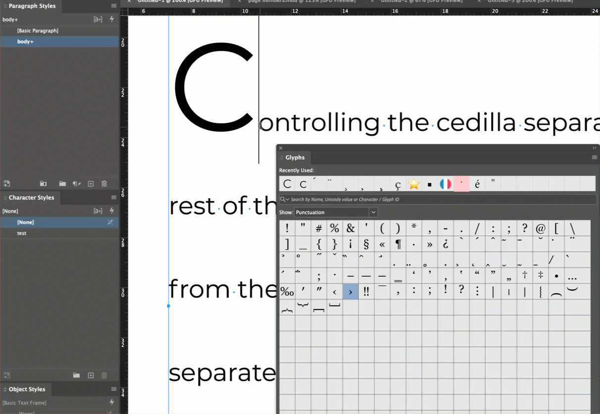Create new style group in Paragraph Styles
The image size is (600, 414).
coord(62,184)
